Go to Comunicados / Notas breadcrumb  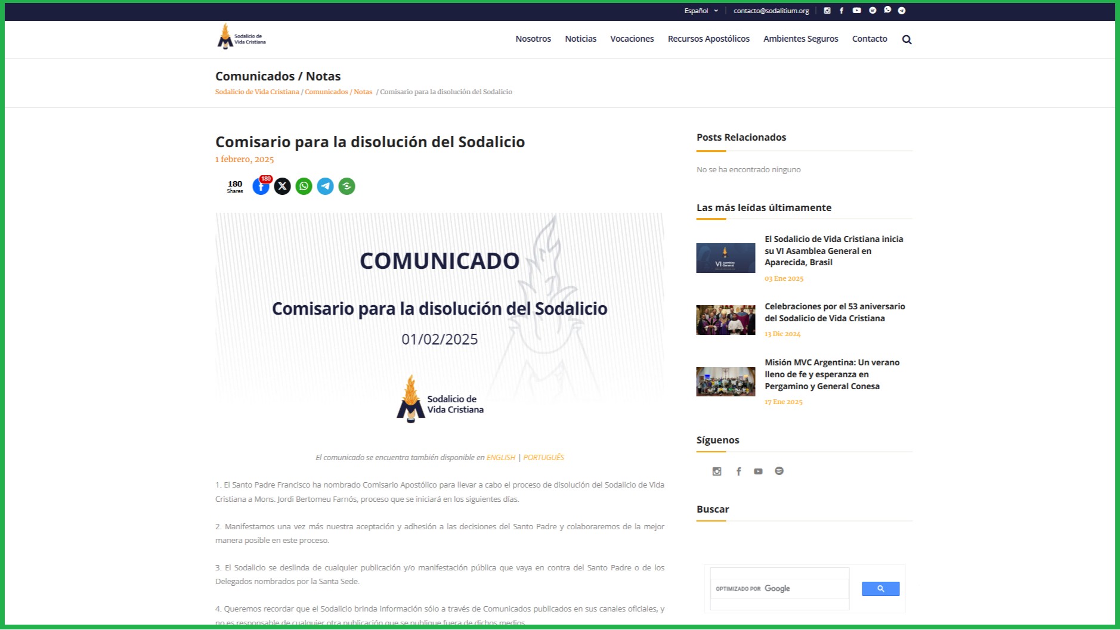[339, 92]
